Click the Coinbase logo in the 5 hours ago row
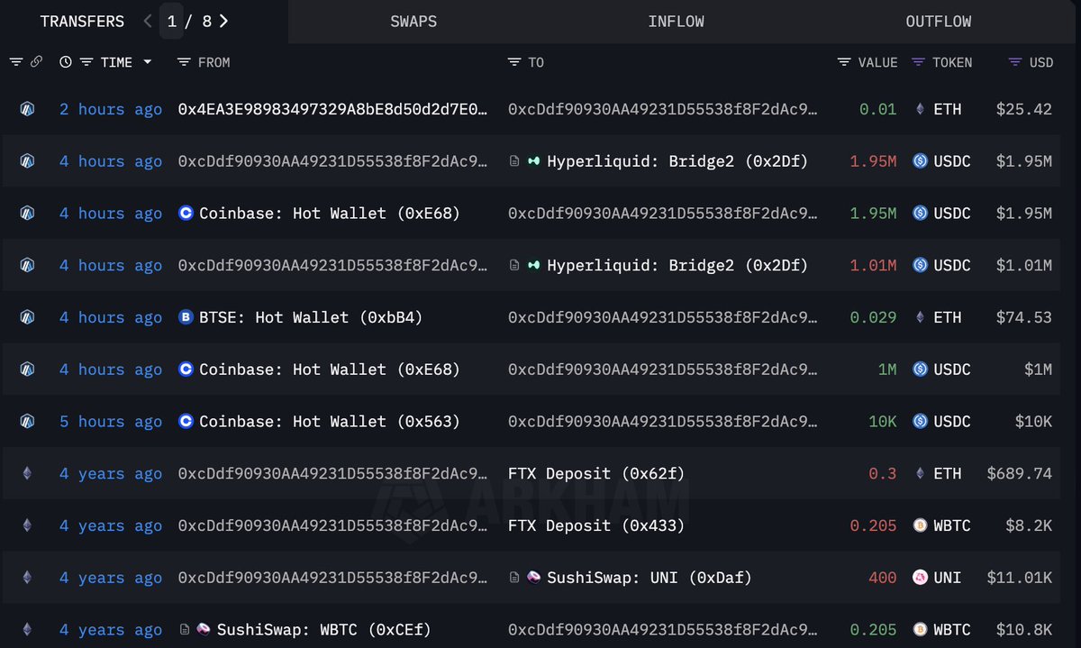This screenshot has width=1081, height=648. [186, 421]
